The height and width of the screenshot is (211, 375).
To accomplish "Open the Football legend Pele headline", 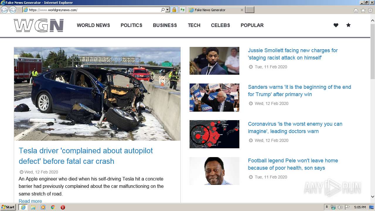I will pos(293,164).
